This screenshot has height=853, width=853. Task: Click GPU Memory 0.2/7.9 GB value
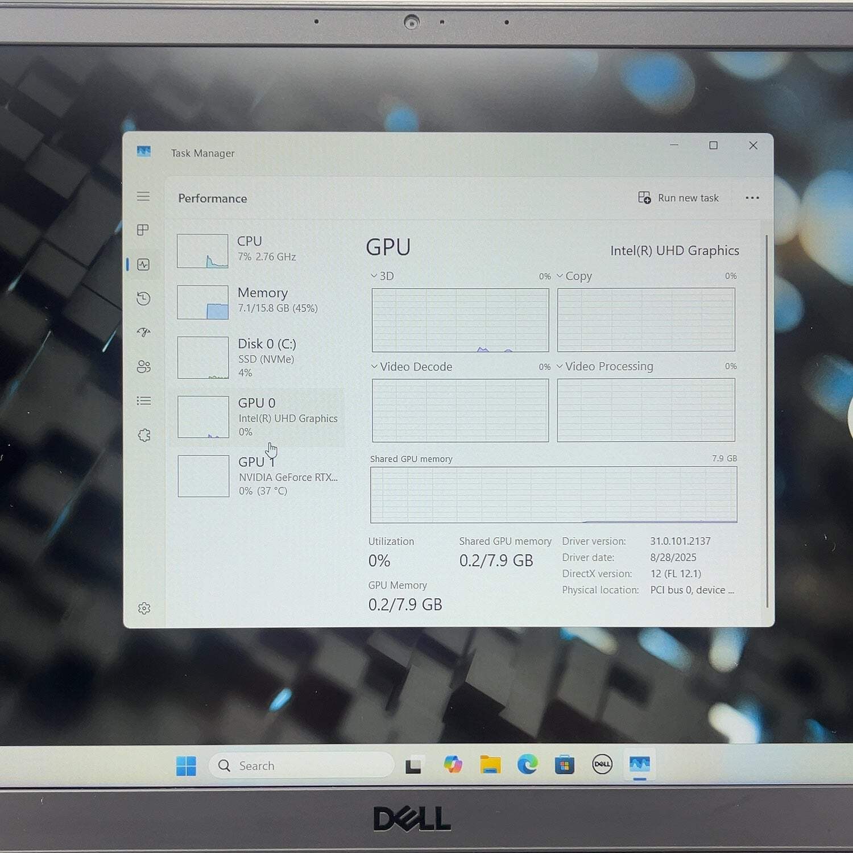pyautogui.click(x=405, y=604)
